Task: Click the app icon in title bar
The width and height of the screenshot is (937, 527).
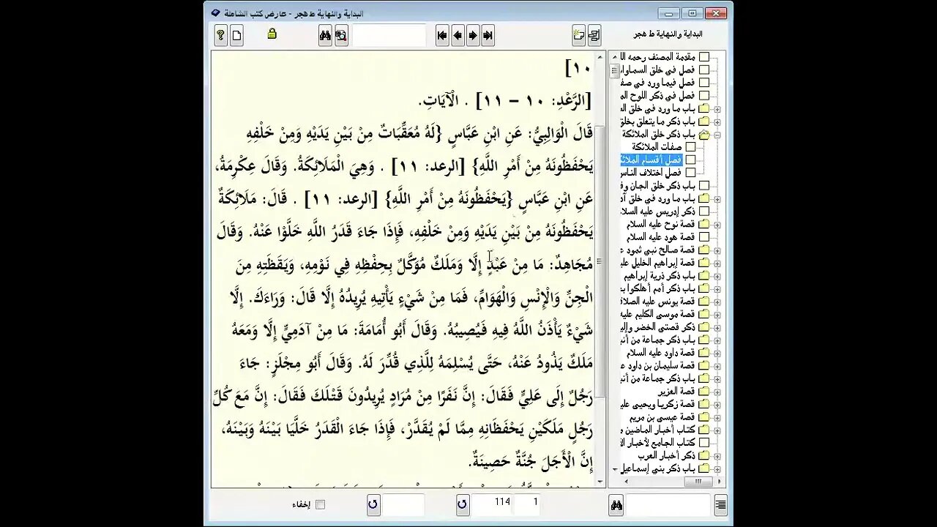Action: point(215,13)
